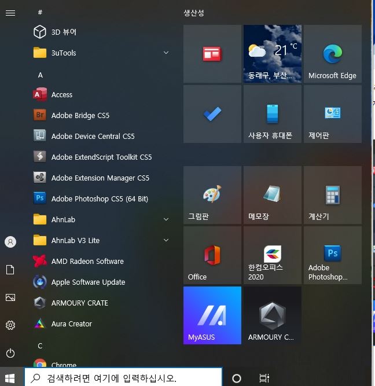Expand the Start menu hamburger button
This screenshot has height=386, width=375.
point(10,13)
